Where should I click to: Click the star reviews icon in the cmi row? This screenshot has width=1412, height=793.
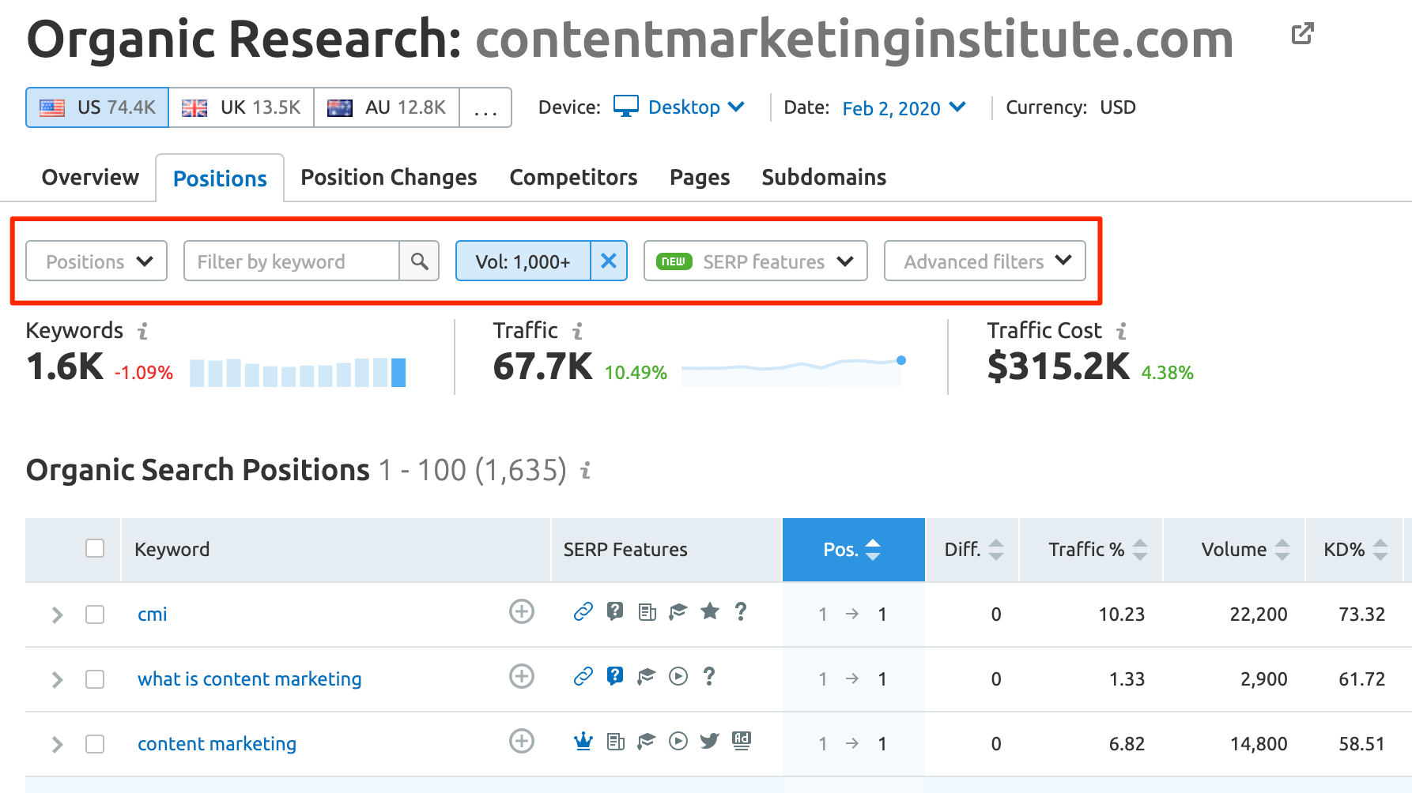click(x=710, y=611)
